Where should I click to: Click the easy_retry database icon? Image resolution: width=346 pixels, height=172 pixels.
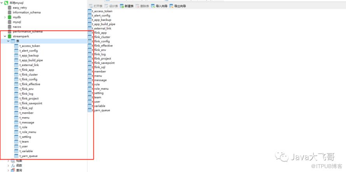[9, 8]
